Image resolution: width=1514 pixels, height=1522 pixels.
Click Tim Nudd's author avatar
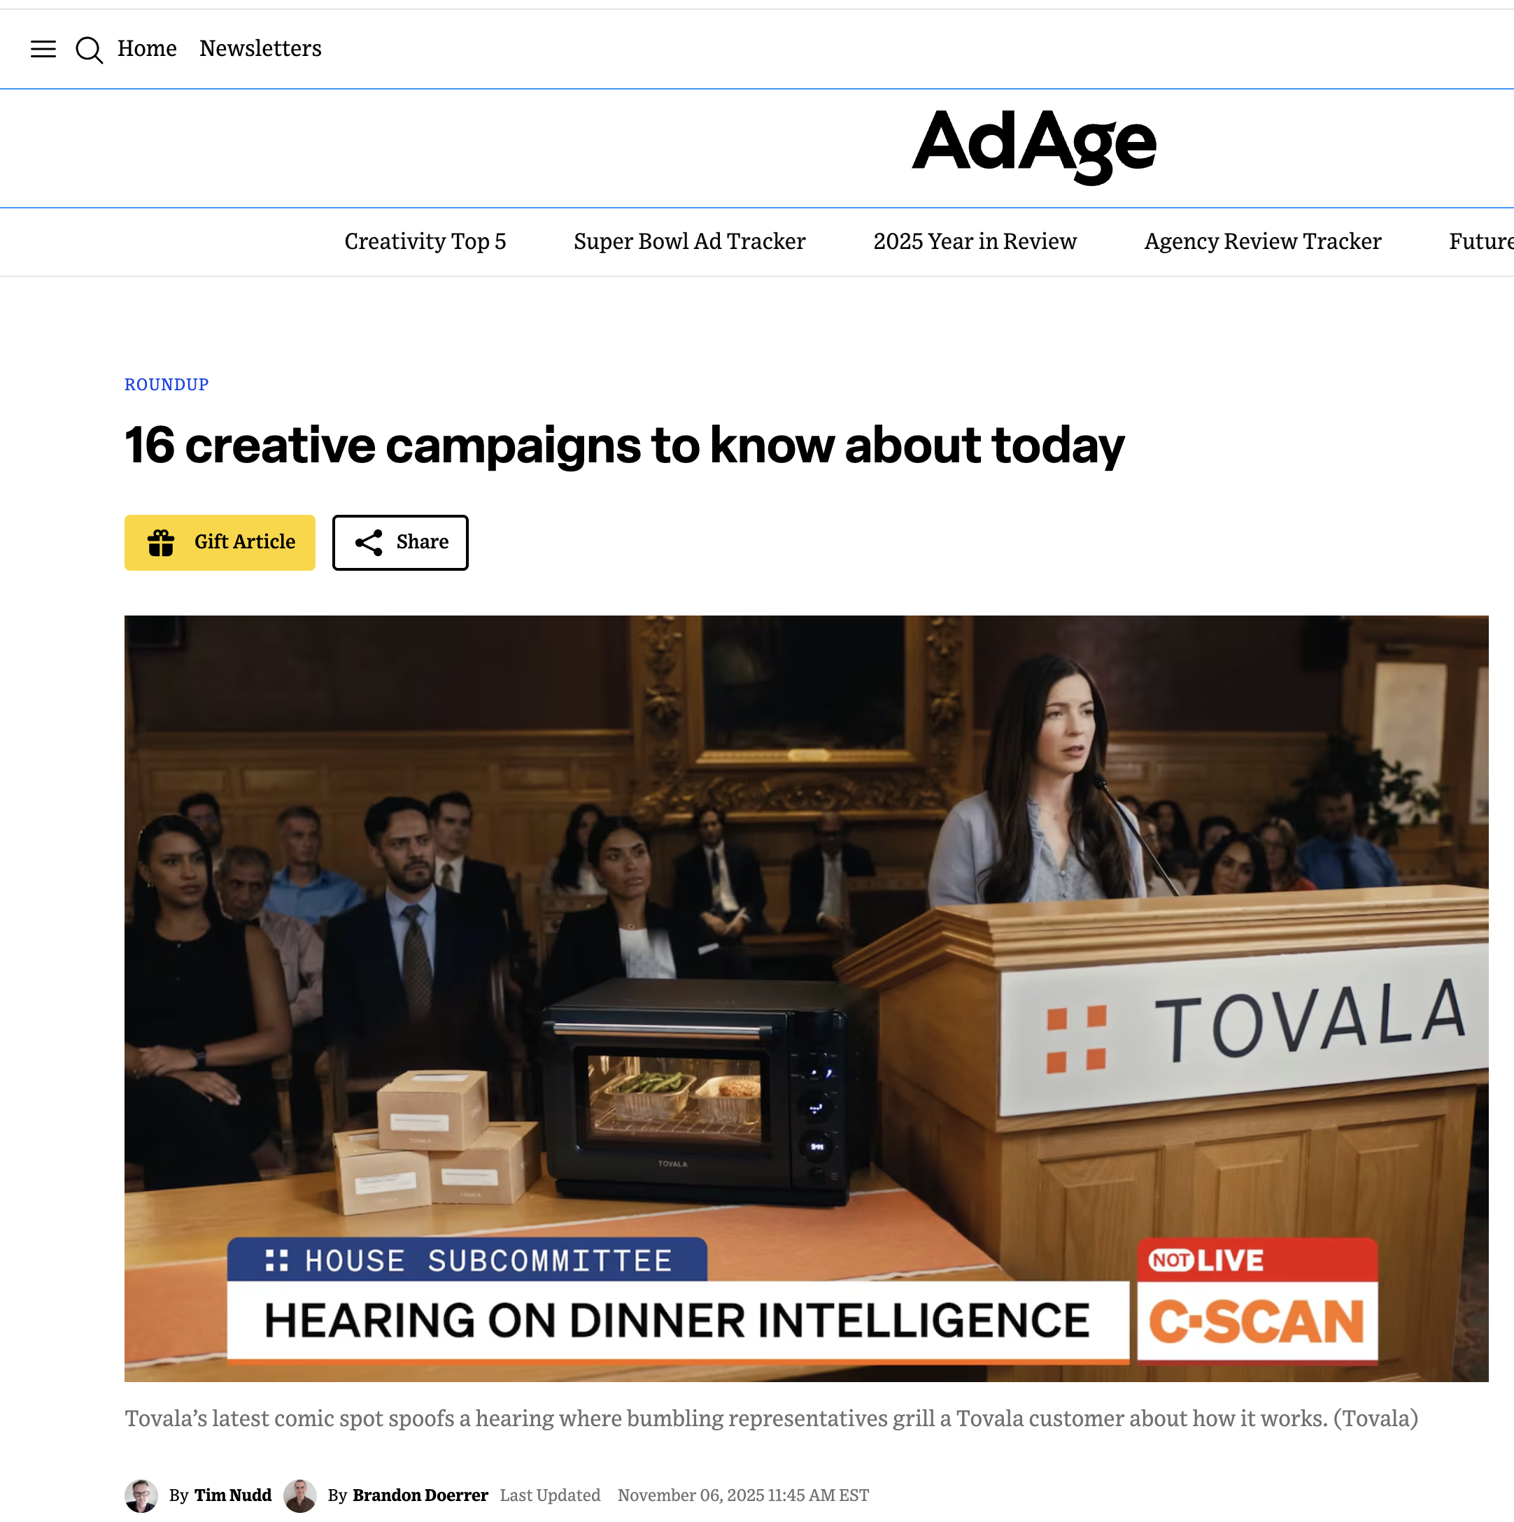coord(141,1495)
